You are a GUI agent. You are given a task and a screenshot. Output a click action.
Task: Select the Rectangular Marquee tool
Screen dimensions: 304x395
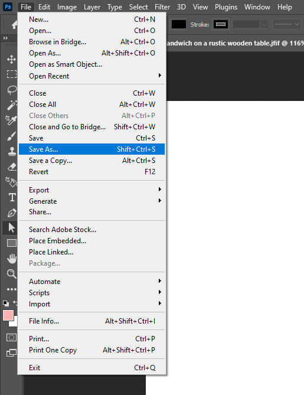coord(11,74)
